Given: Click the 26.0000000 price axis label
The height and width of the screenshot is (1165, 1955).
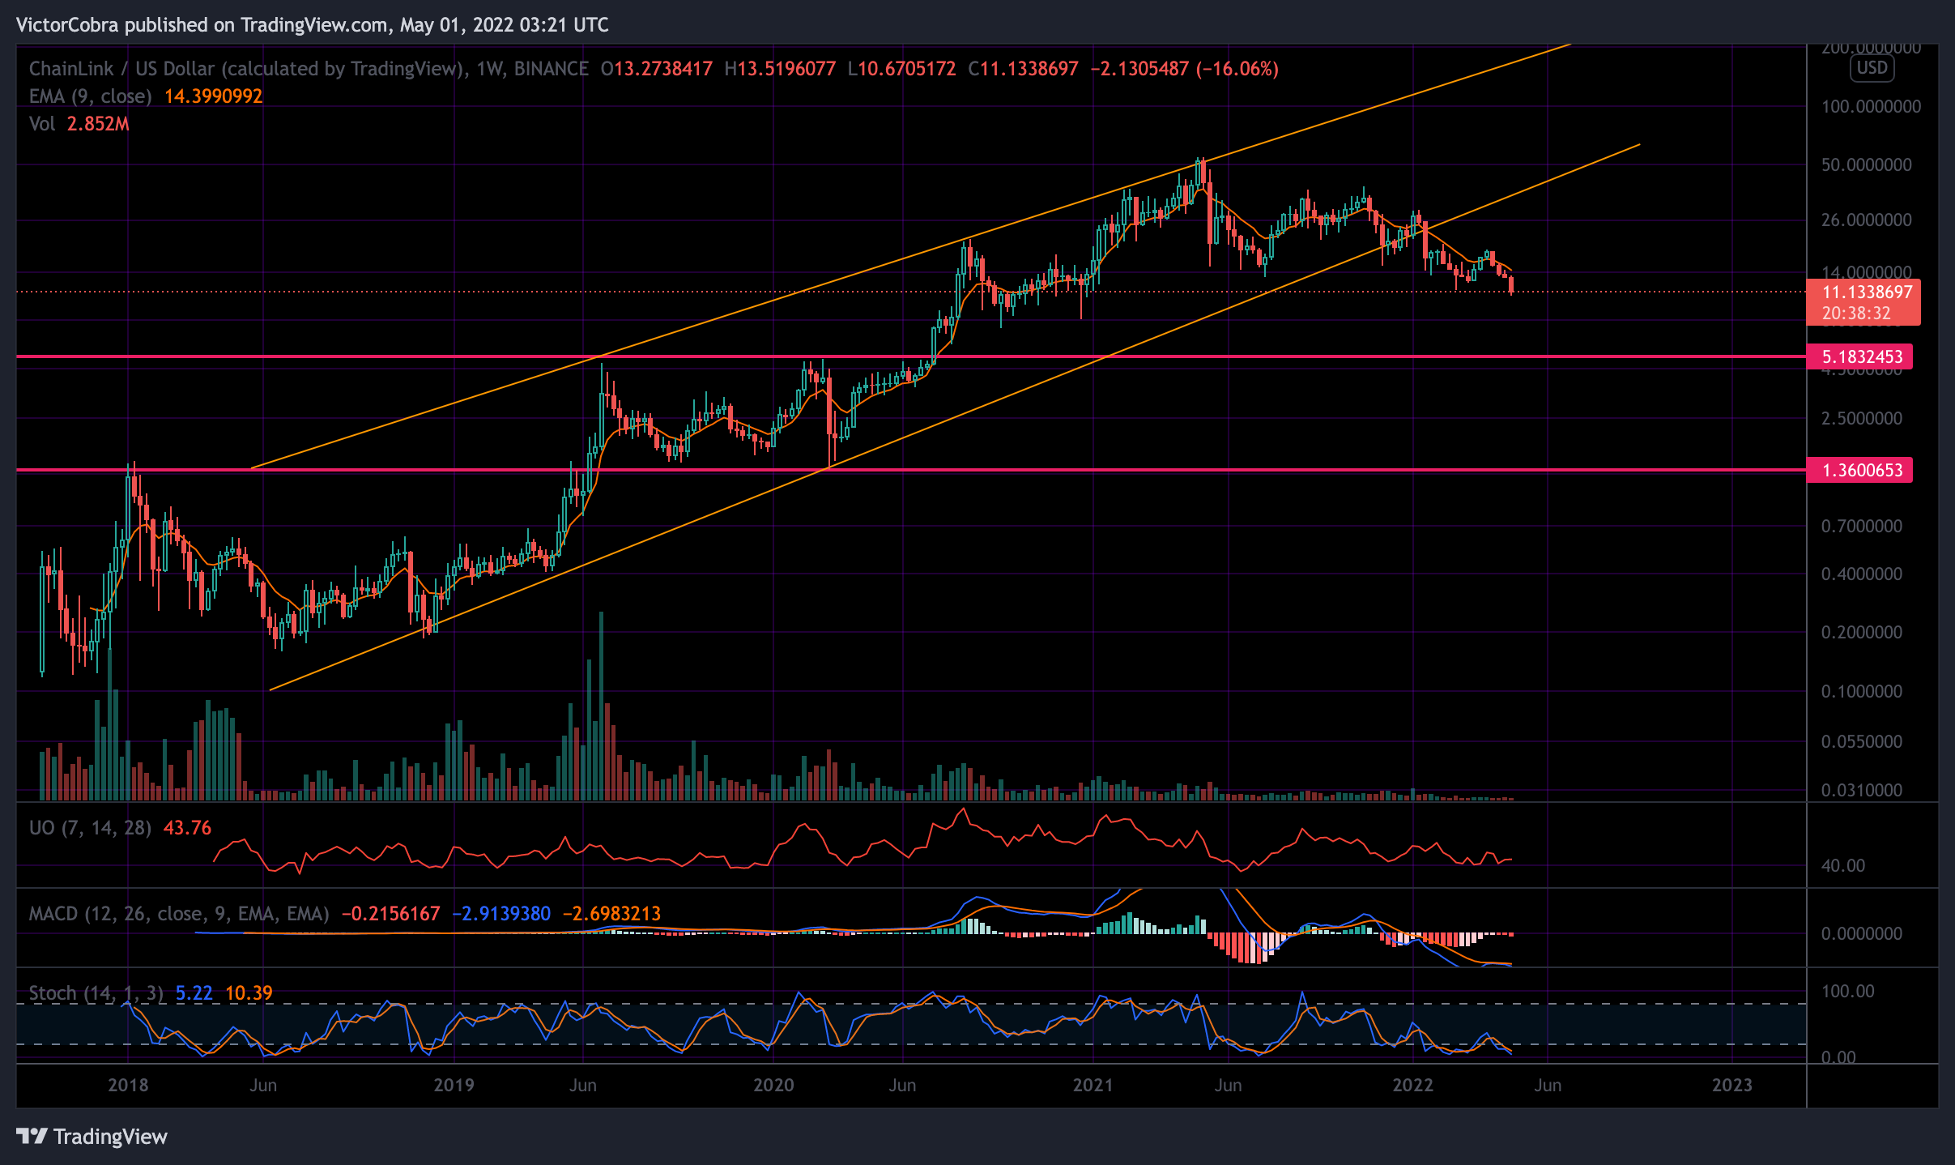Looking at the screenshot, I should click(1866, 220).
